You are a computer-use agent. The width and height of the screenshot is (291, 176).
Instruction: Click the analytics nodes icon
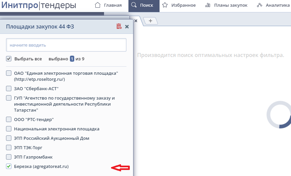pos(260,5)
